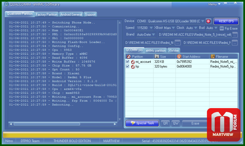The height and width of the screenshot is (146, 245).
Task: Click the log horizontal scroll-left arrow
Action: (x=11, y=124)
